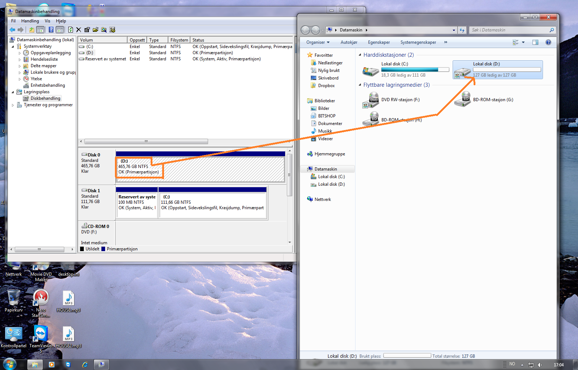
Task: Click the Forward arrow in Datamaskinbehandling toolbar
Action: tap(21, 30)
